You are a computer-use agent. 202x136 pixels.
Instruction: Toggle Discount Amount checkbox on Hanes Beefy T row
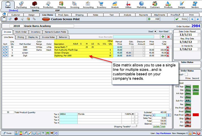pos(144,47)
